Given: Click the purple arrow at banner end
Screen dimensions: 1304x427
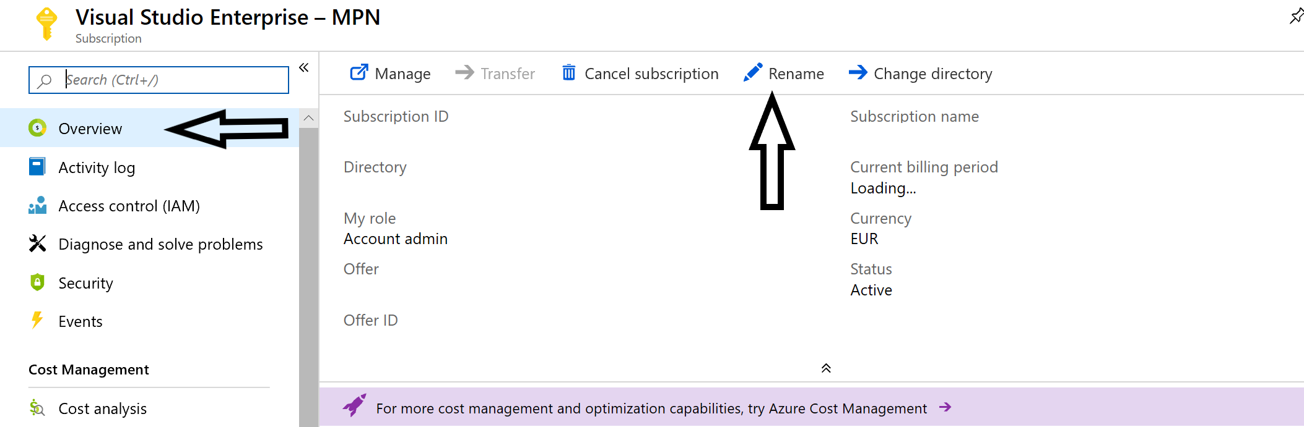Looking at the screenshot, I should pos(945,407).
